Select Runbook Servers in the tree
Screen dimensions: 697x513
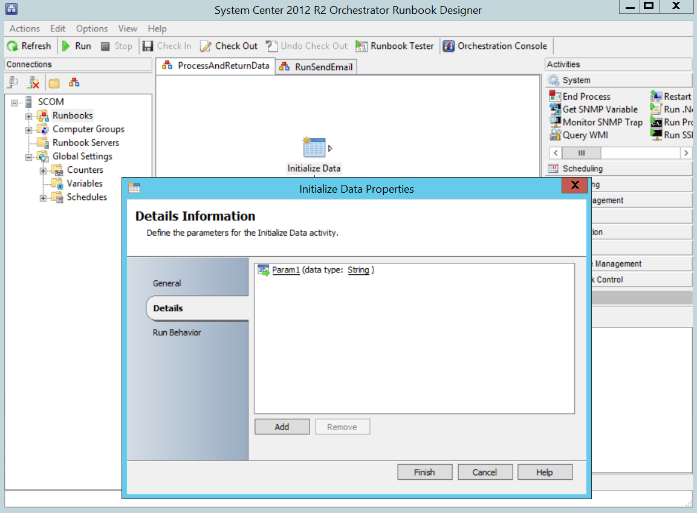86,143
